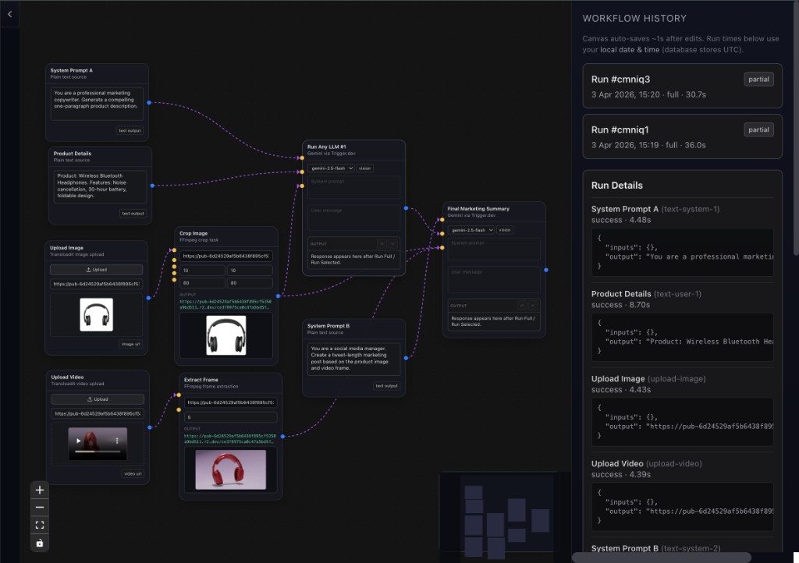
Task: Click the fit-view canvas control
Action: point(40,525)
